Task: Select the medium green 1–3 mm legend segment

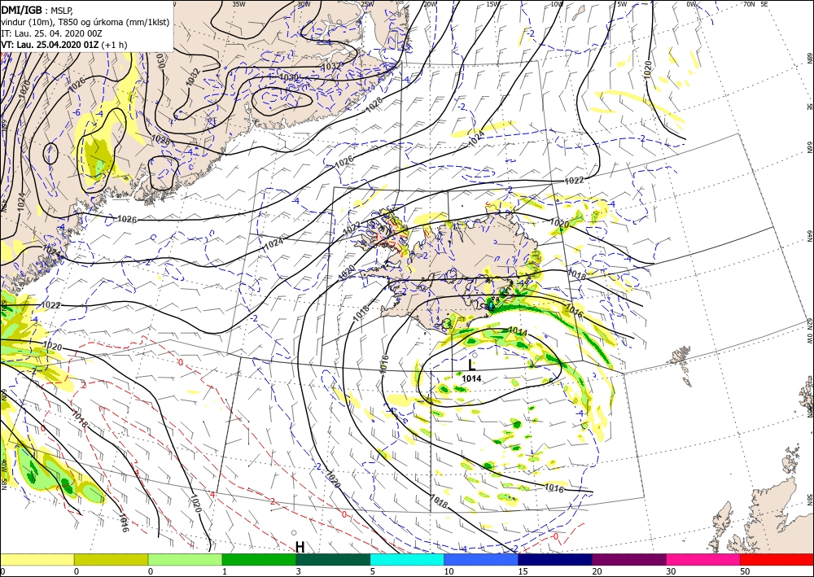Action: (x=259, y=559)
